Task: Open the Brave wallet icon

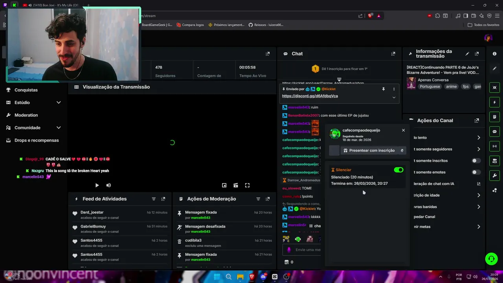Action: [x=473, y=16]
